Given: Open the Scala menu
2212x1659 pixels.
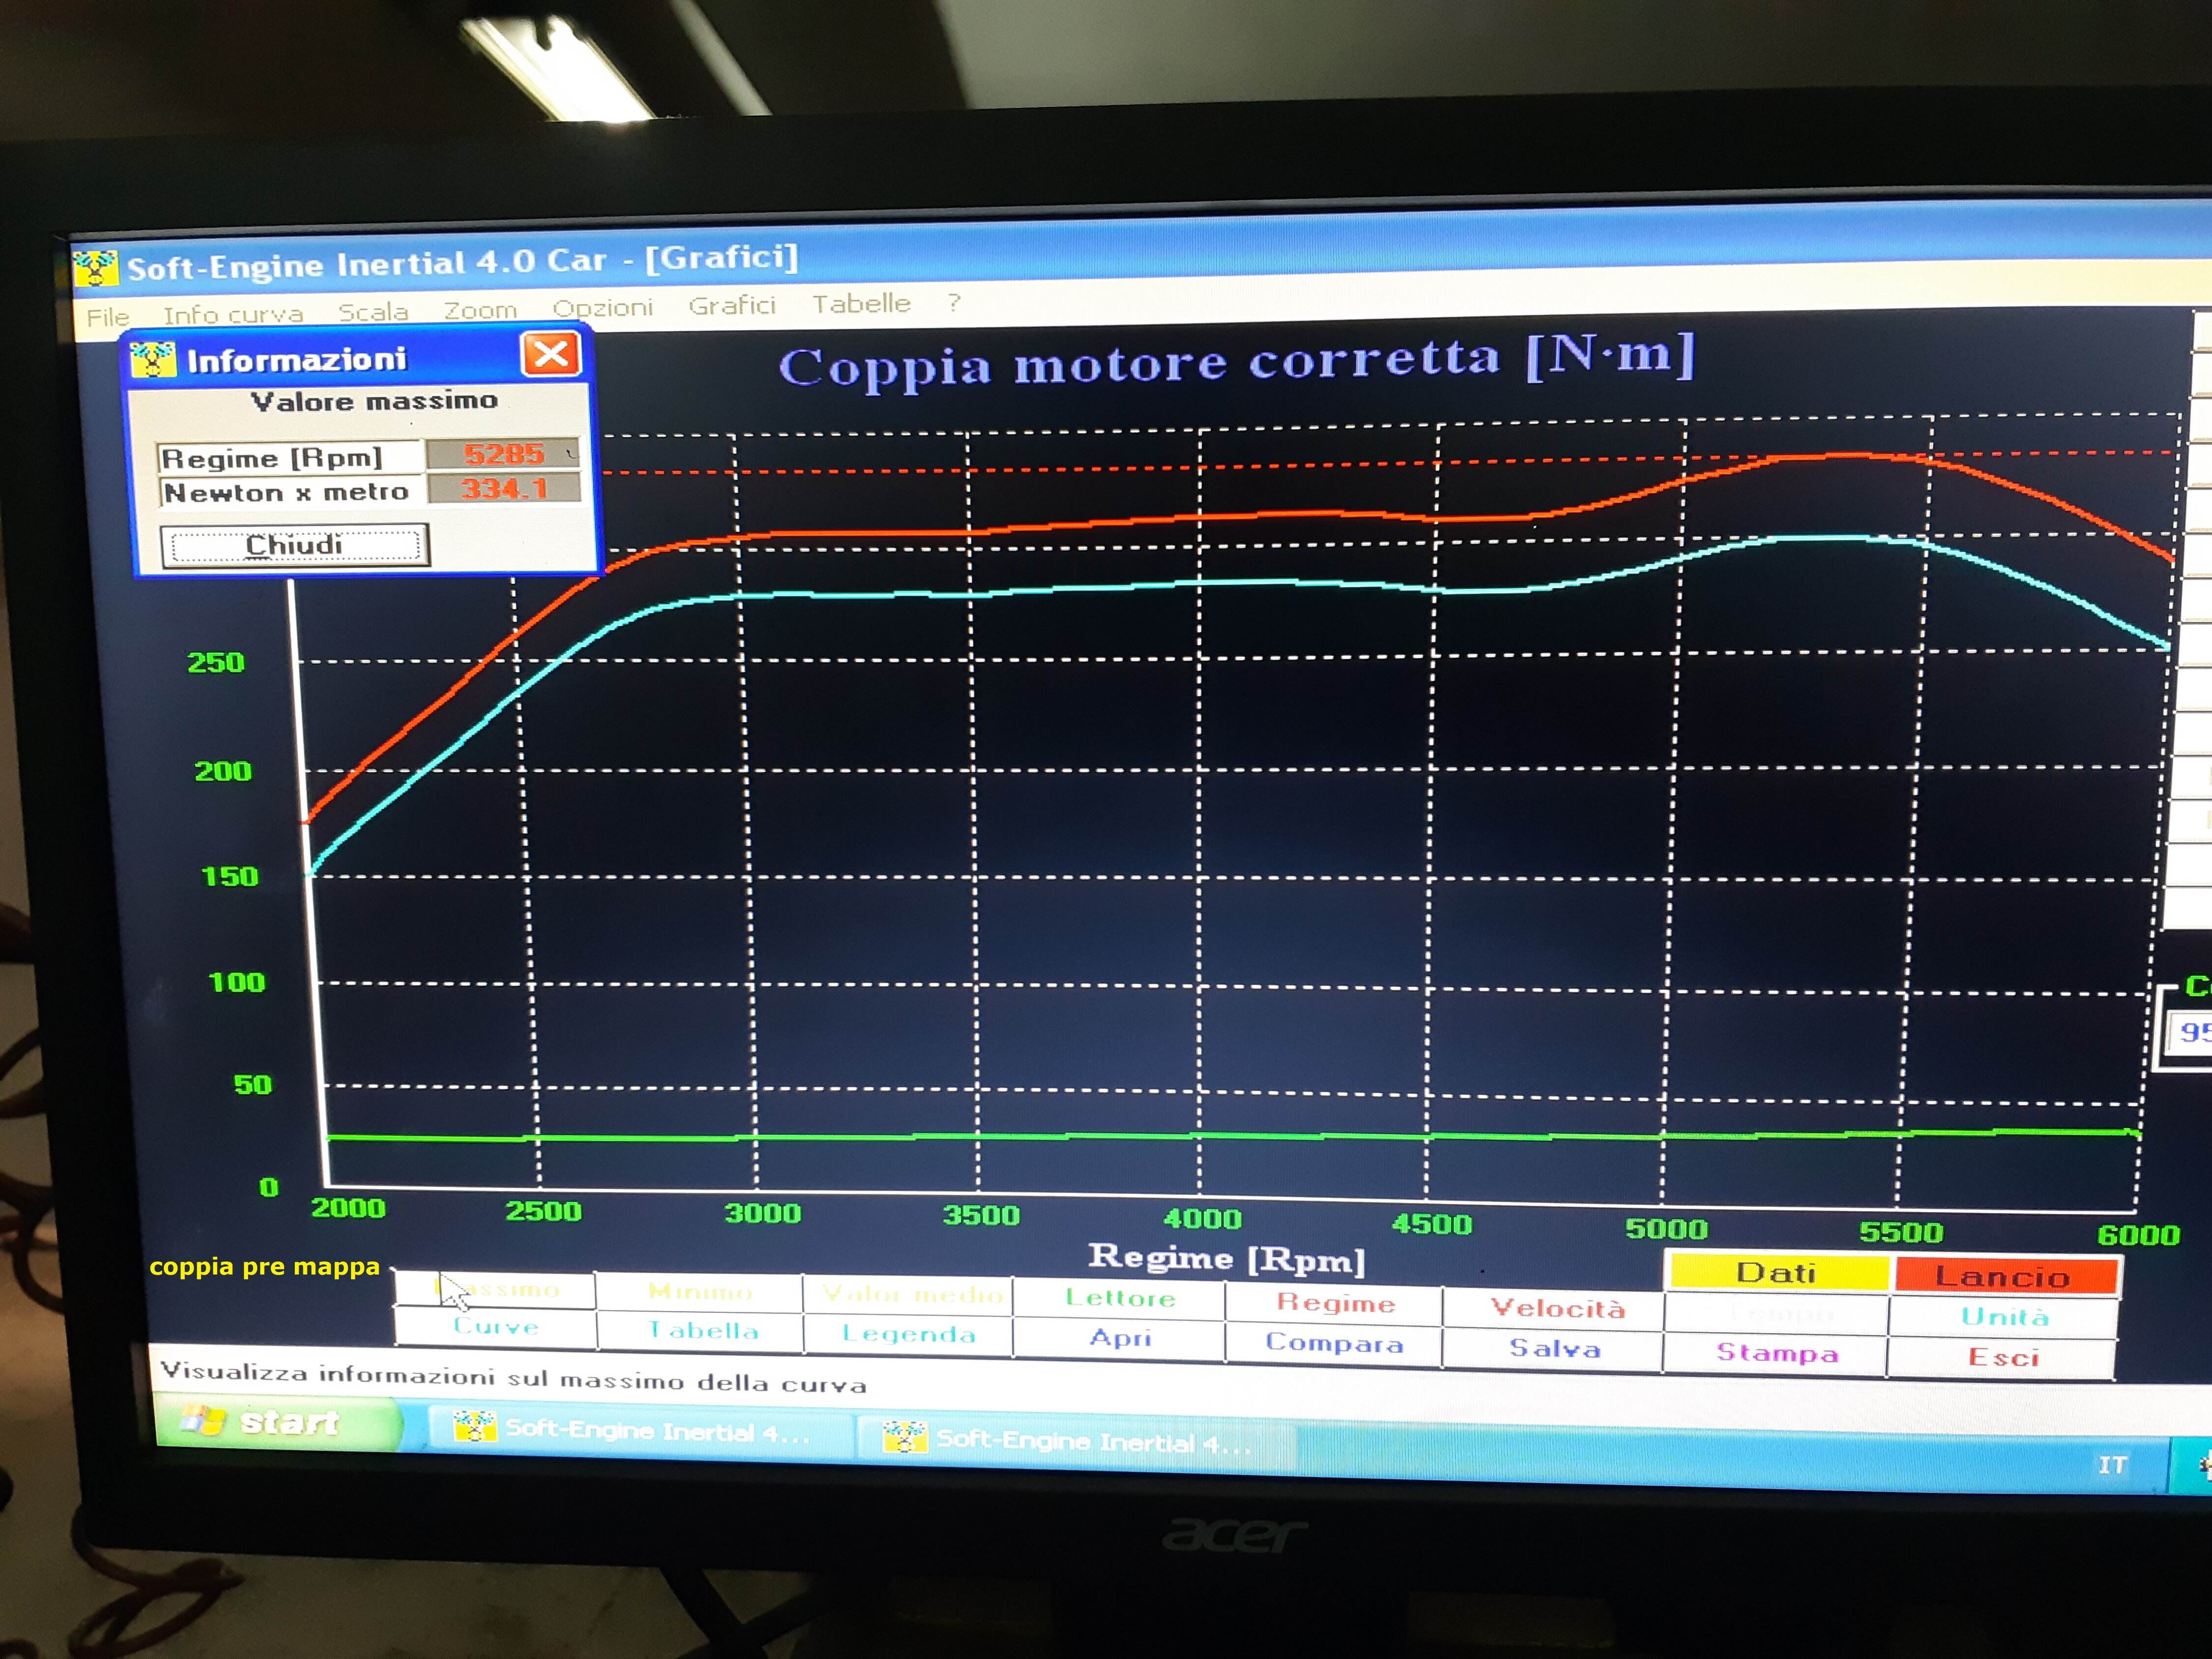Looking at the screenshot, I should pos(373,312).
